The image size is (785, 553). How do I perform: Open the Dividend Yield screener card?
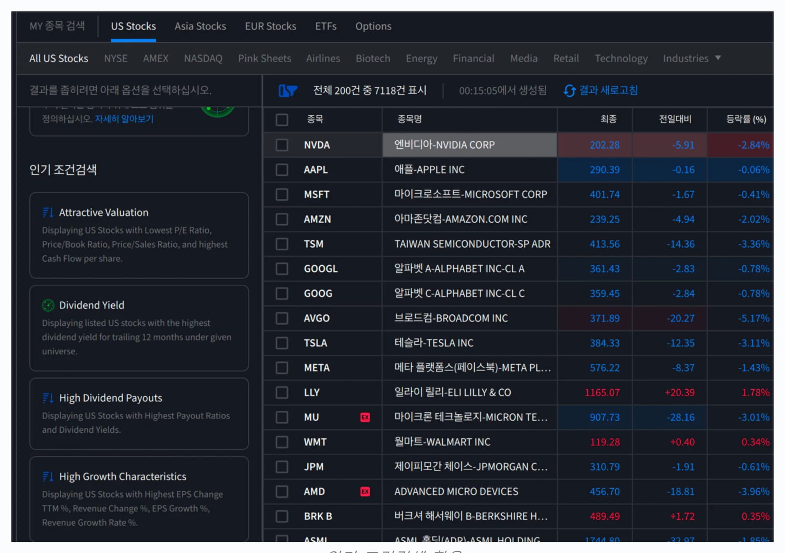tap(139, 328)
